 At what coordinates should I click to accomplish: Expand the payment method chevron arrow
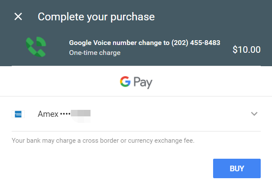[x=254, y=114]
